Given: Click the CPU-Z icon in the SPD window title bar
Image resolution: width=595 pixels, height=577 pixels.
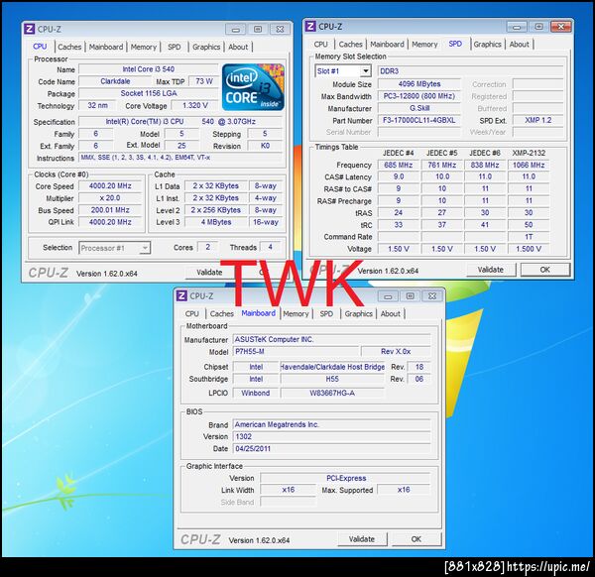Looking at the screenshot, I should coord(310,26).
